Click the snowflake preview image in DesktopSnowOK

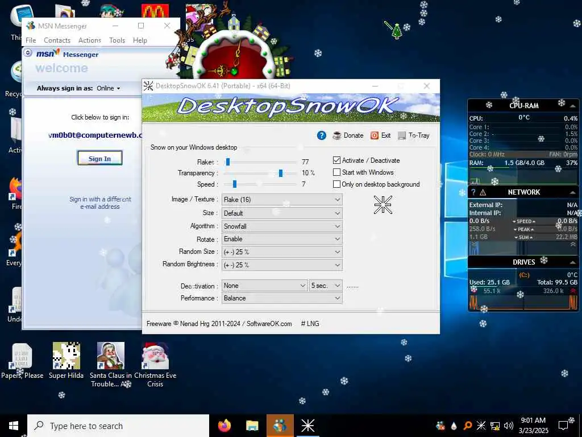pos(383,205)
